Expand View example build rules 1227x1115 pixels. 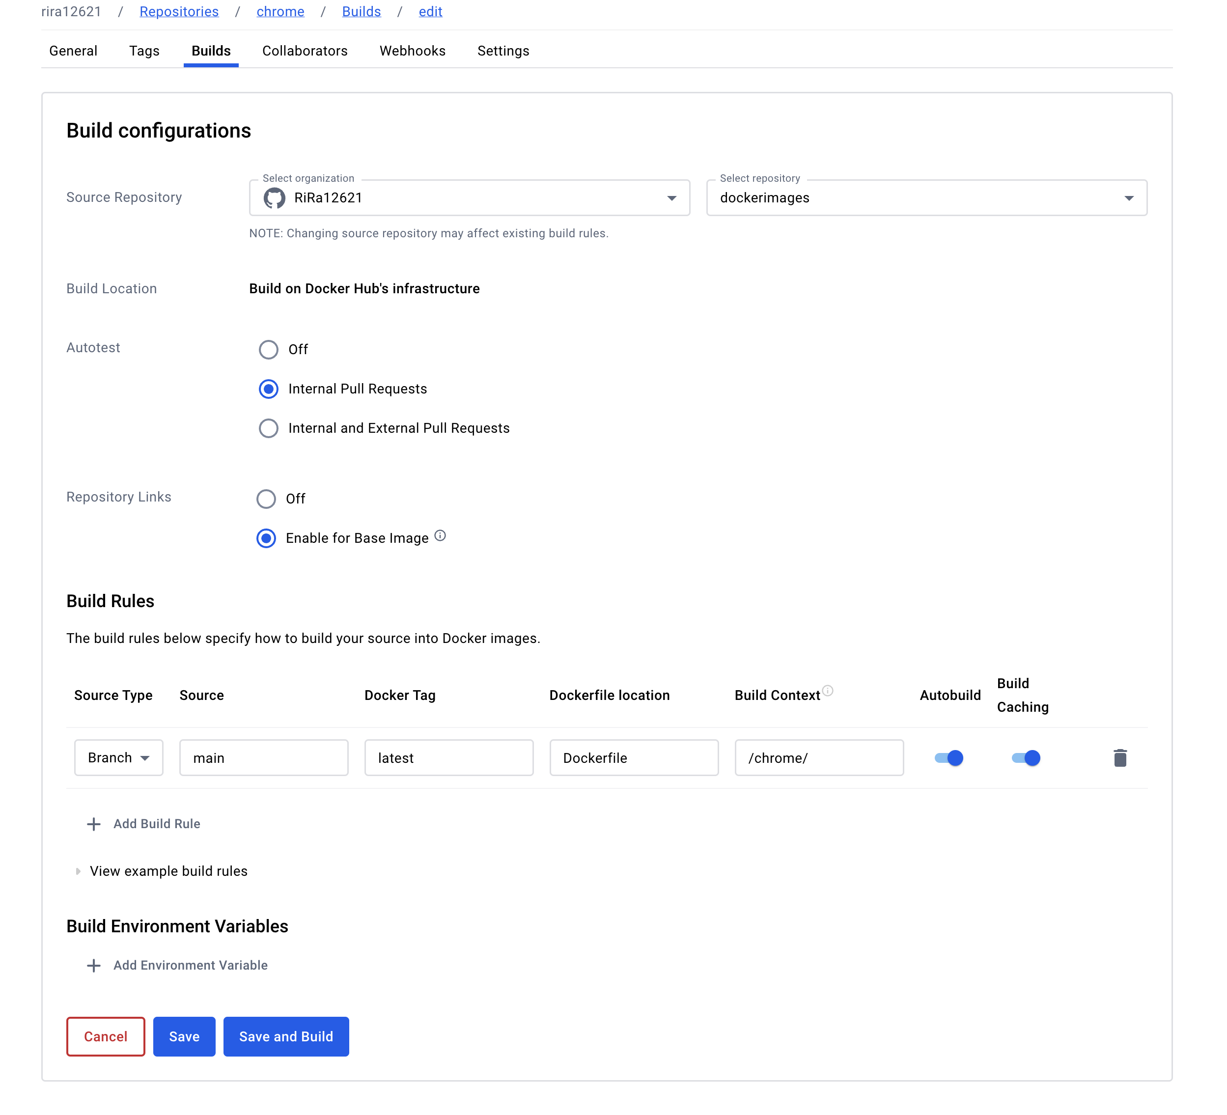[x=161, y=871]
